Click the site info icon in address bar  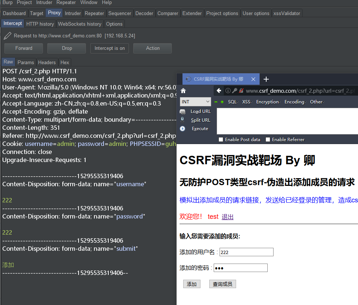[228, 91]
